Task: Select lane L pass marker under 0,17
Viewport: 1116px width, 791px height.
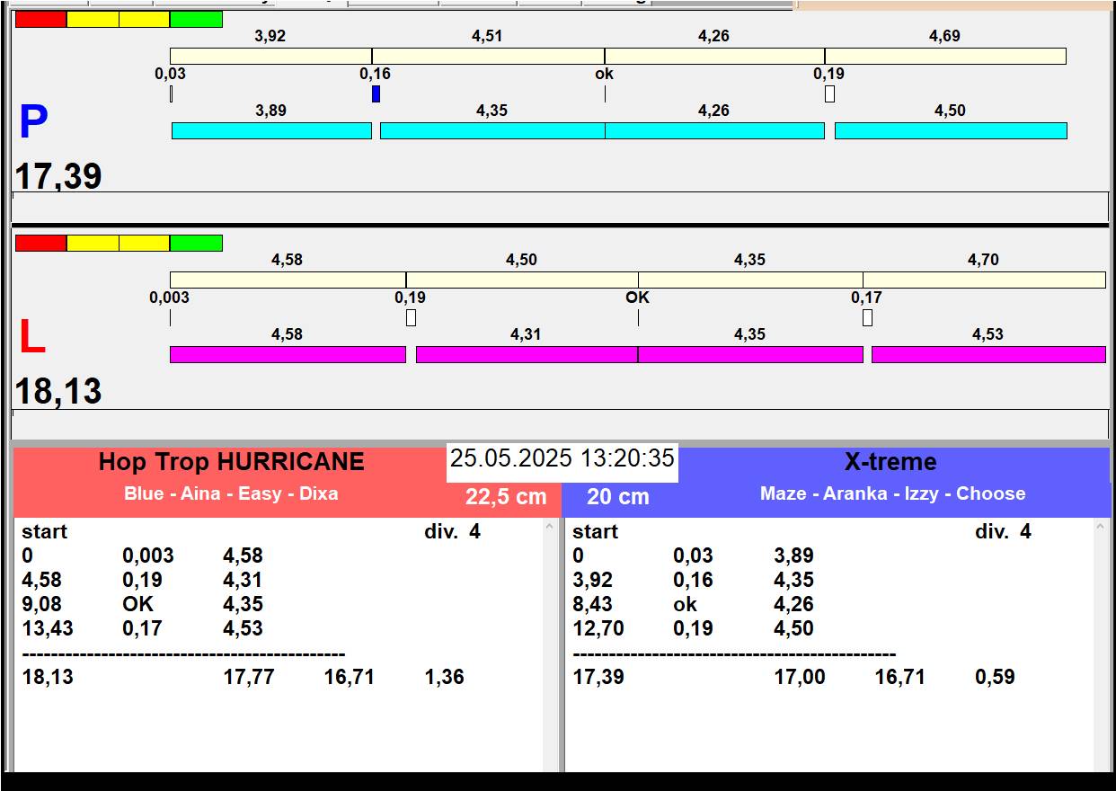Action: click(867, 317)
